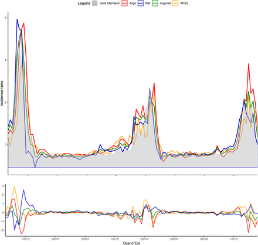Select the "Gold Standard" legend text
258x245 pixels.
coord(109,4)
